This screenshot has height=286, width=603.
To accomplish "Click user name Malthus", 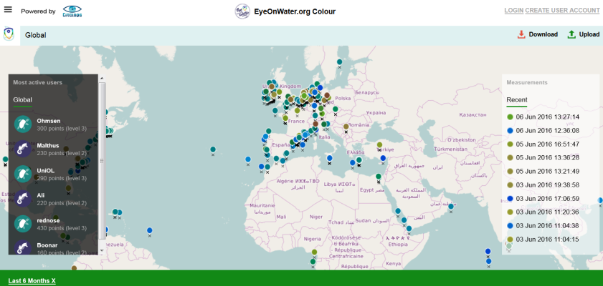I will point(48,146).
